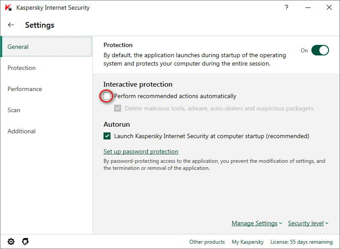
Task: Open the Additional settings section
Action: (22, 131)
